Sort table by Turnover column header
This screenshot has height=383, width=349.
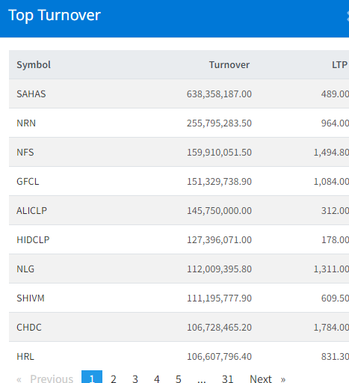point(229,65)
